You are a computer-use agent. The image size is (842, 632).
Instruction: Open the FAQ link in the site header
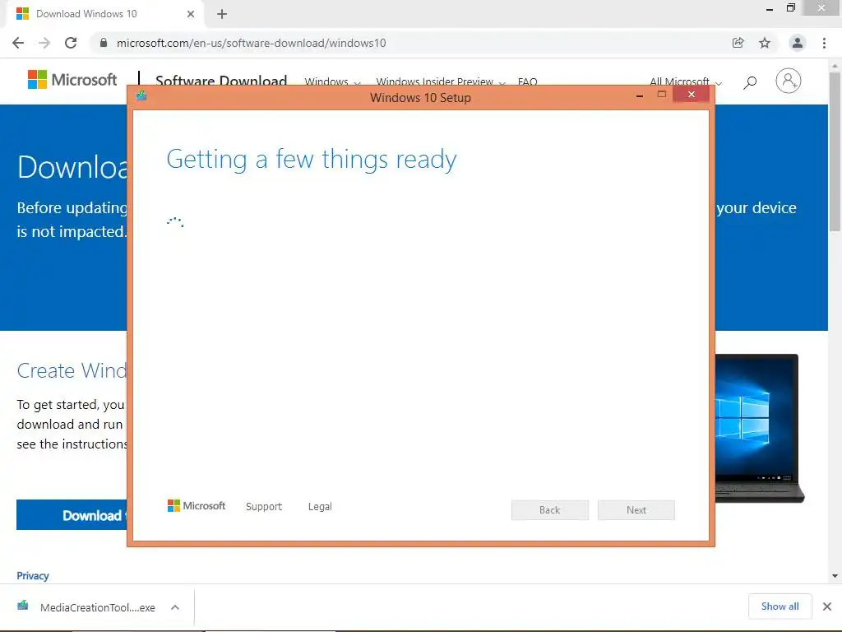tap(527, 81)
